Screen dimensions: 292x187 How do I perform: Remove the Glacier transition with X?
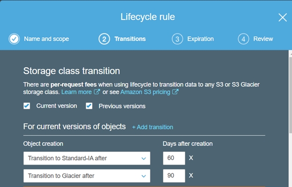[191, 176]
